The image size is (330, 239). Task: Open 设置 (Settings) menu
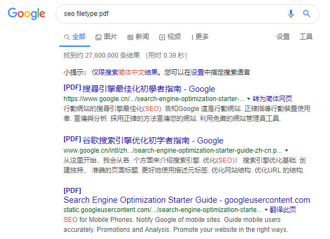[283, 37]
